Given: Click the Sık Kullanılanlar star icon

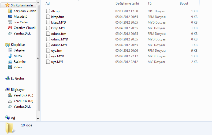Looking at the screenshot, I should pos(7,5).
